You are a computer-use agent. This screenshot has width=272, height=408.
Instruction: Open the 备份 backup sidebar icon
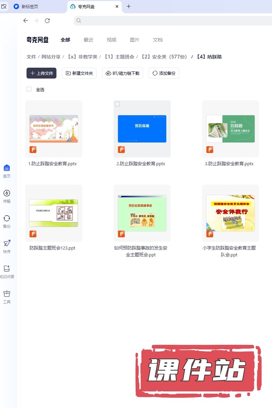pyautogui.click(x=7, y=219)
